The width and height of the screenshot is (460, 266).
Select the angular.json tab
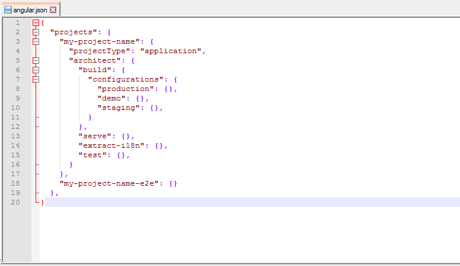30,10
